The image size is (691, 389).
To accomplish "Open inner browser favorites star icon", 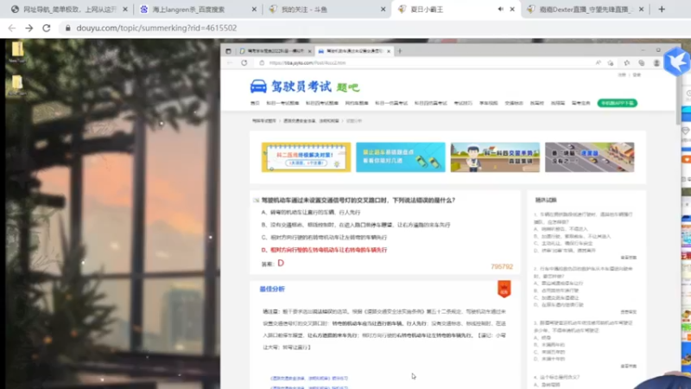I will (x=627, y=63).
